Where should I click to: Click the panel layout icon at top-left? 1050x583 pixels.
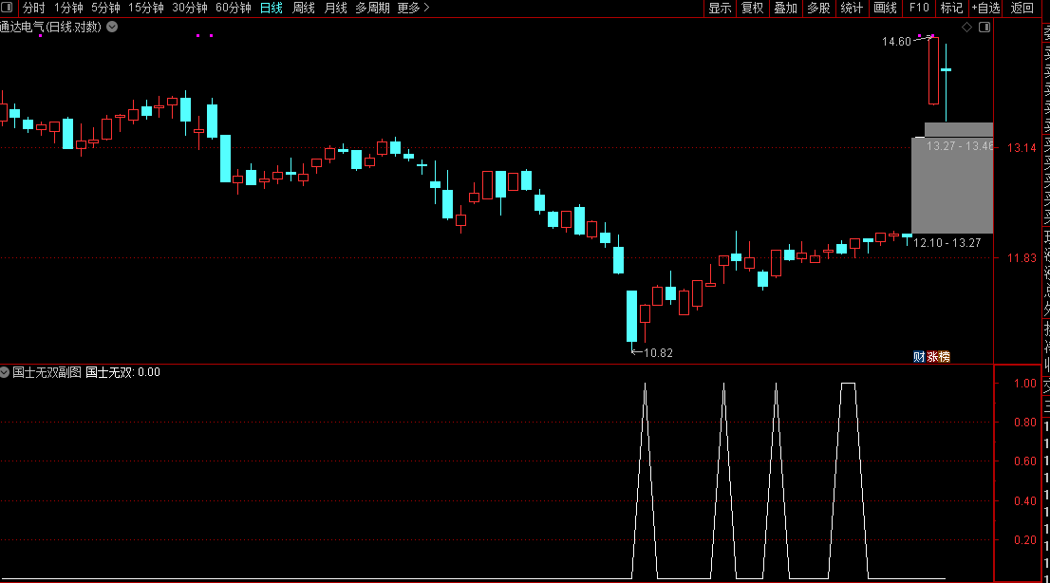coord(7,8)
